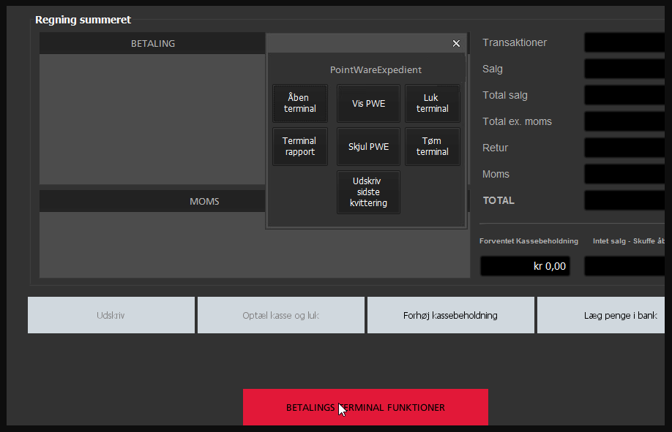This screenshot has height=432, width=672.
Task: Open the terminal with Åben terminal
Action: coord(299,103)
